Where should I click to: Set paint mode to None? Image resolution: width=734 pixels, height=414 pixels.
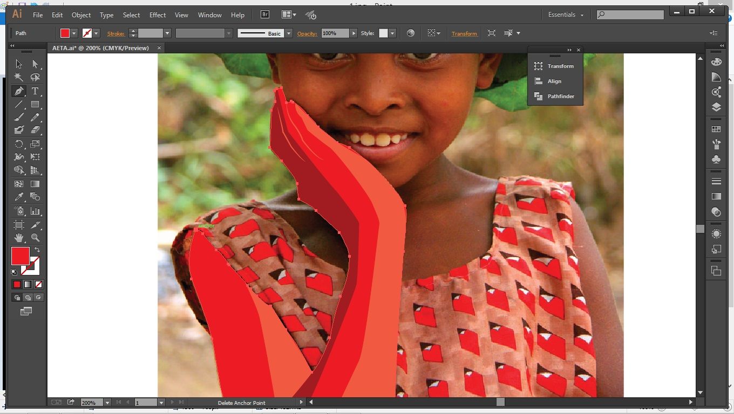point(38,285)
